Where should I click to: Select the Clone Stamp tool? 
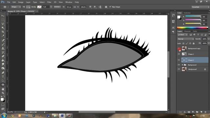tap(3, 48)
